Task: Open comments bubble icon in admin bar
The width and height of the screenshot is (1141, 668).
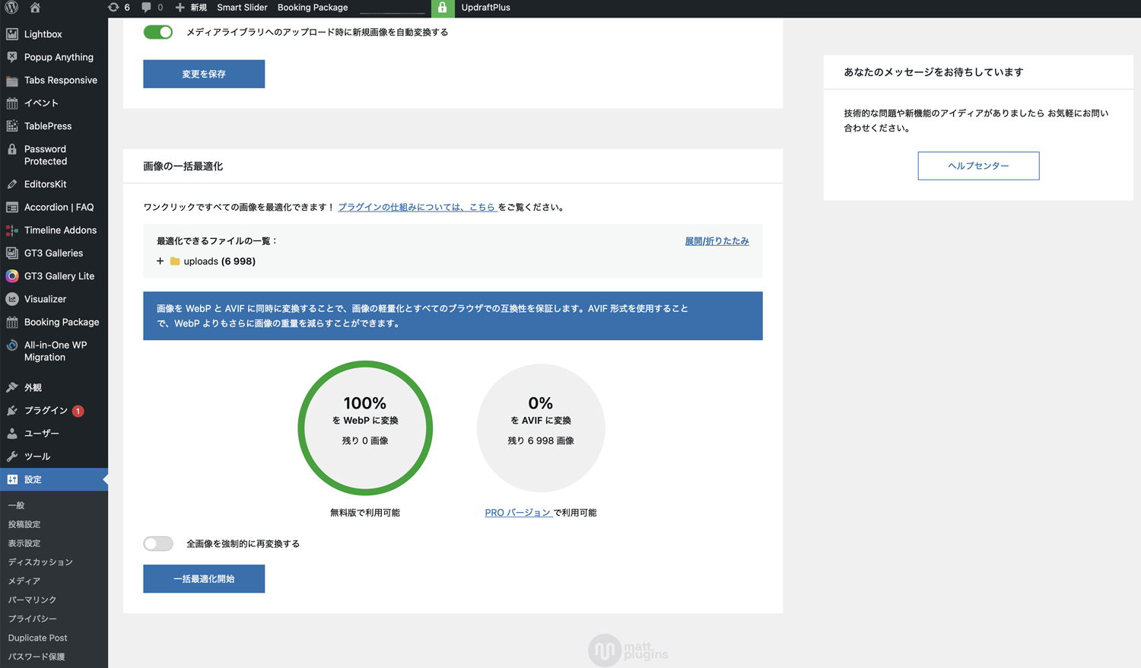Action: click(147, 8)
